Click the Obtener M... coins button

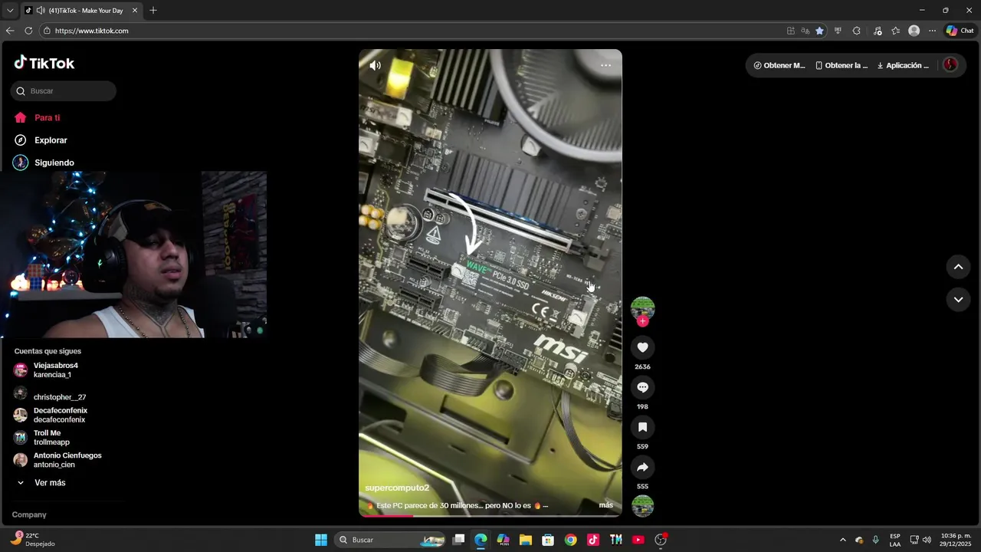click(x=779, y=65)
